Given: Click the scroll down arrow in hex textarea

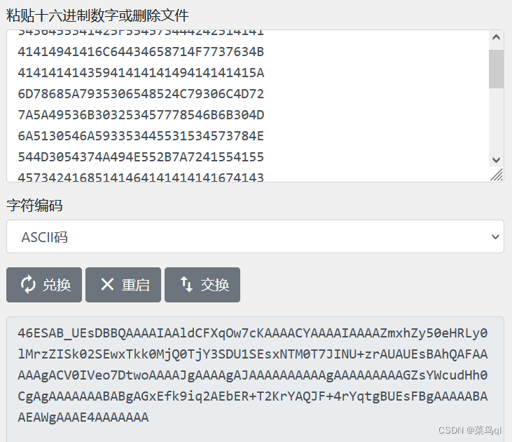Looking at the screenshot, I should [x=496, y=160].
